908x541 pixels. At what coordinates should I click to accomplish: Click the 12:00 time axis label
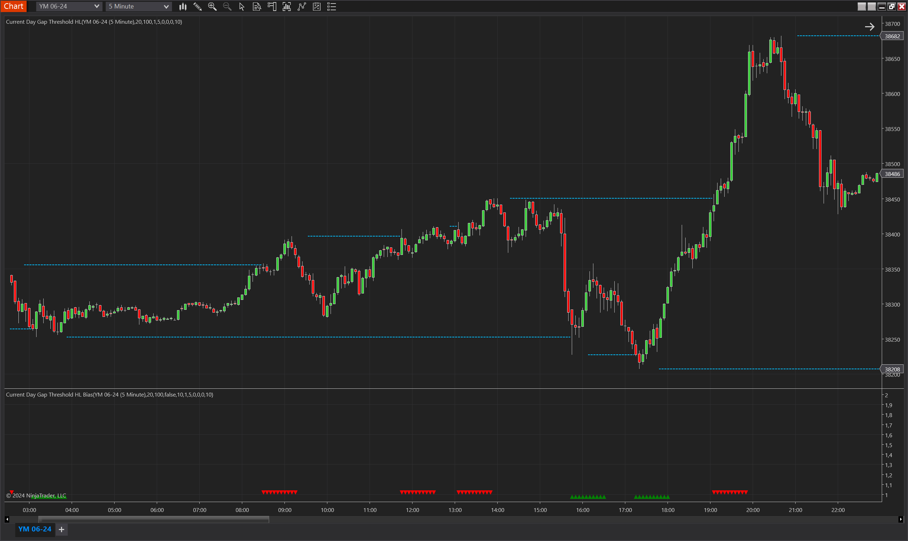tap(413, 510)
